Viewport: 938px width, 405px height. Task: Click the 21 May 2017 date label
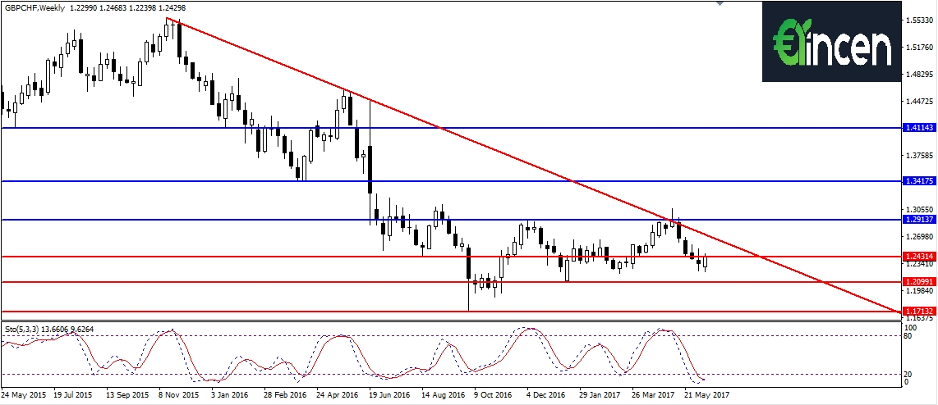pyautogui.click(x=706, y=395)
